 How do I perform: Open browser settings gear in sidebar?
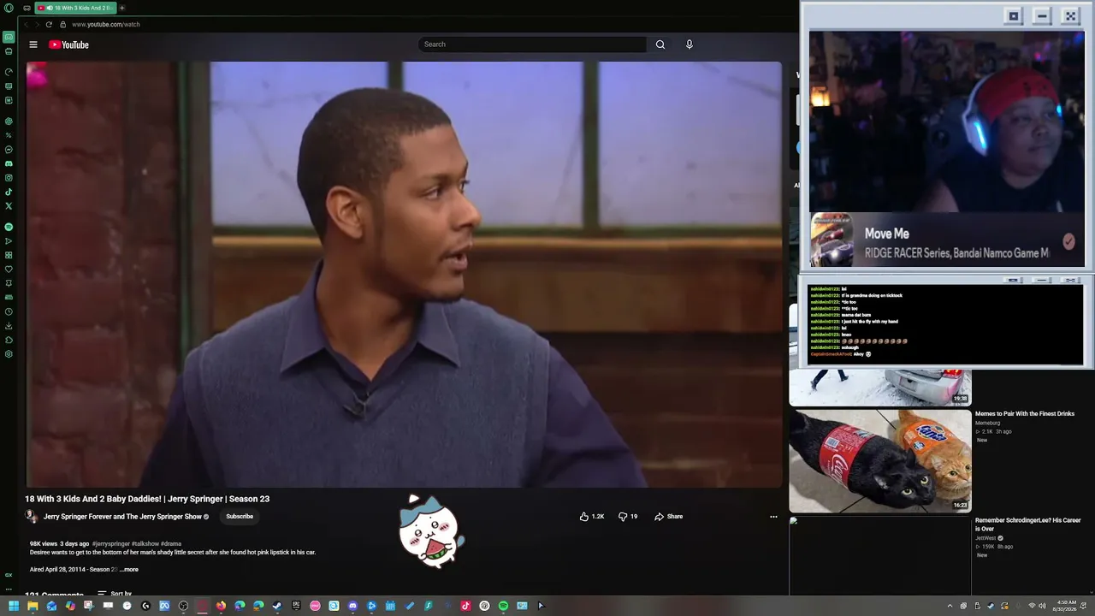(9, 354)
